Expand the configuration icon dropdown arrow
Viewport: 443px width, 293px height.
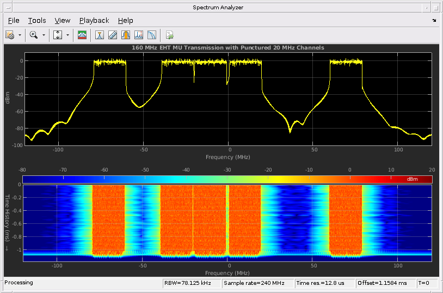pos(20,35)
